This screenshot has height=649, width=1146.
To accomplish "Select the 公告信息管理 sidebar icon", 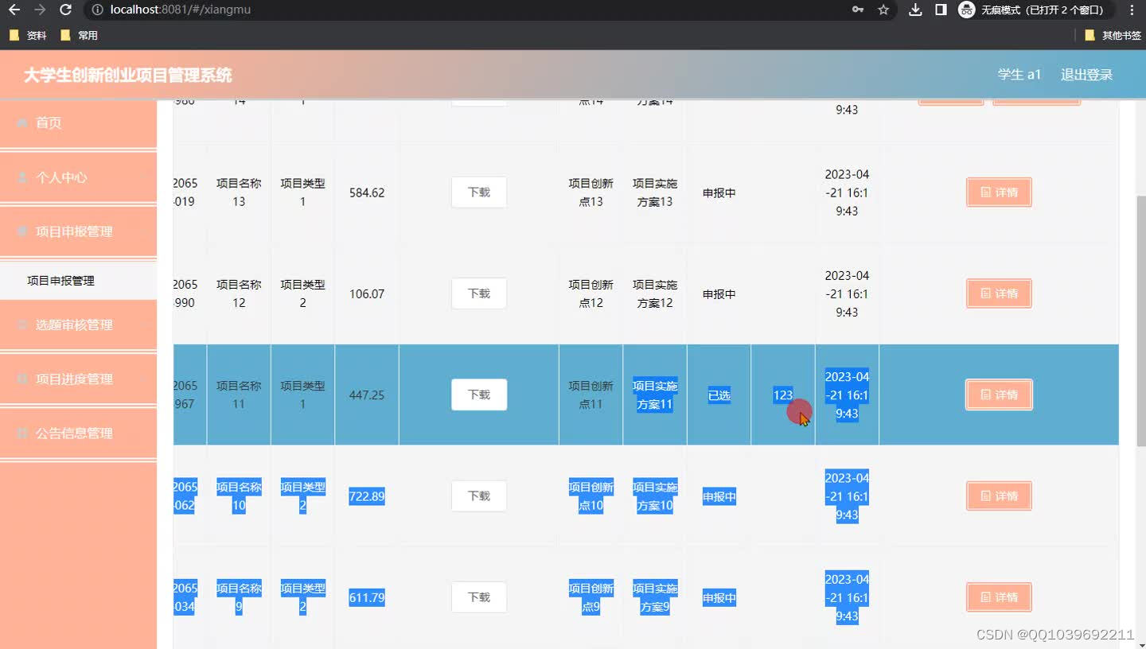I will click(21, 433).
